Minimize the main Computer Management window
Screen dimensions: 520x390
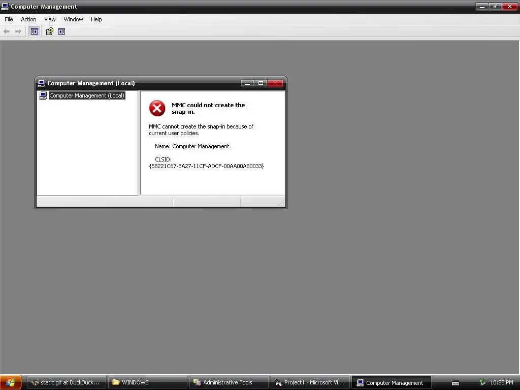482,6
